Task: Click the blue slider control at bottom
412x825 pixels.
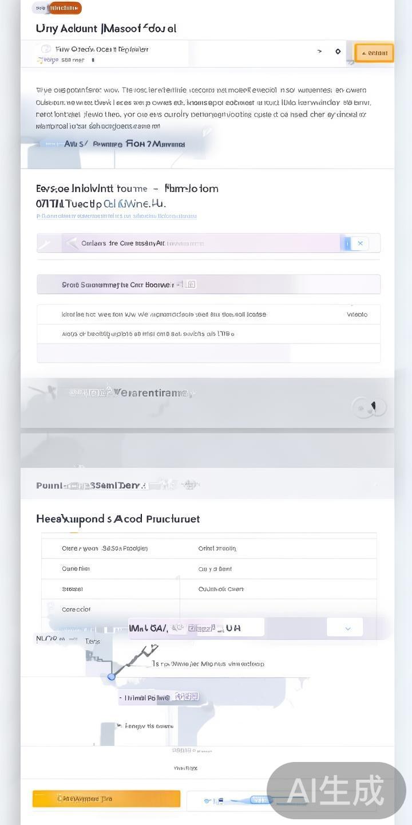Action: 259,800
